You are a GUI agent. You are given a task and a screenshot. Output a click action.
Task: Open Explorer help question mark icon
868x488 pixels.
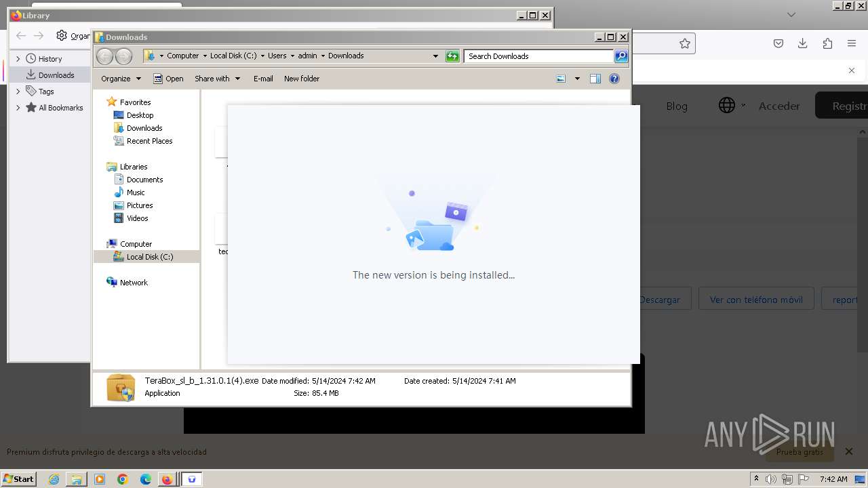coord(614,79)
